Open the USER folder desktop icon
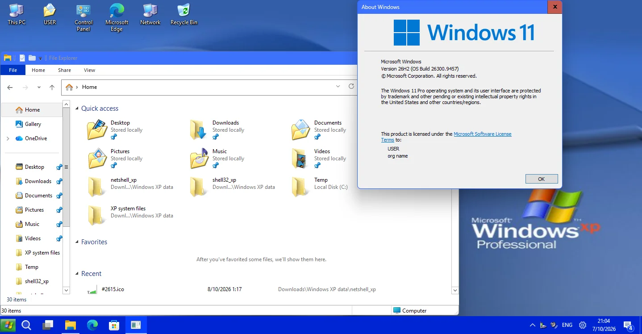 point(50,14)
